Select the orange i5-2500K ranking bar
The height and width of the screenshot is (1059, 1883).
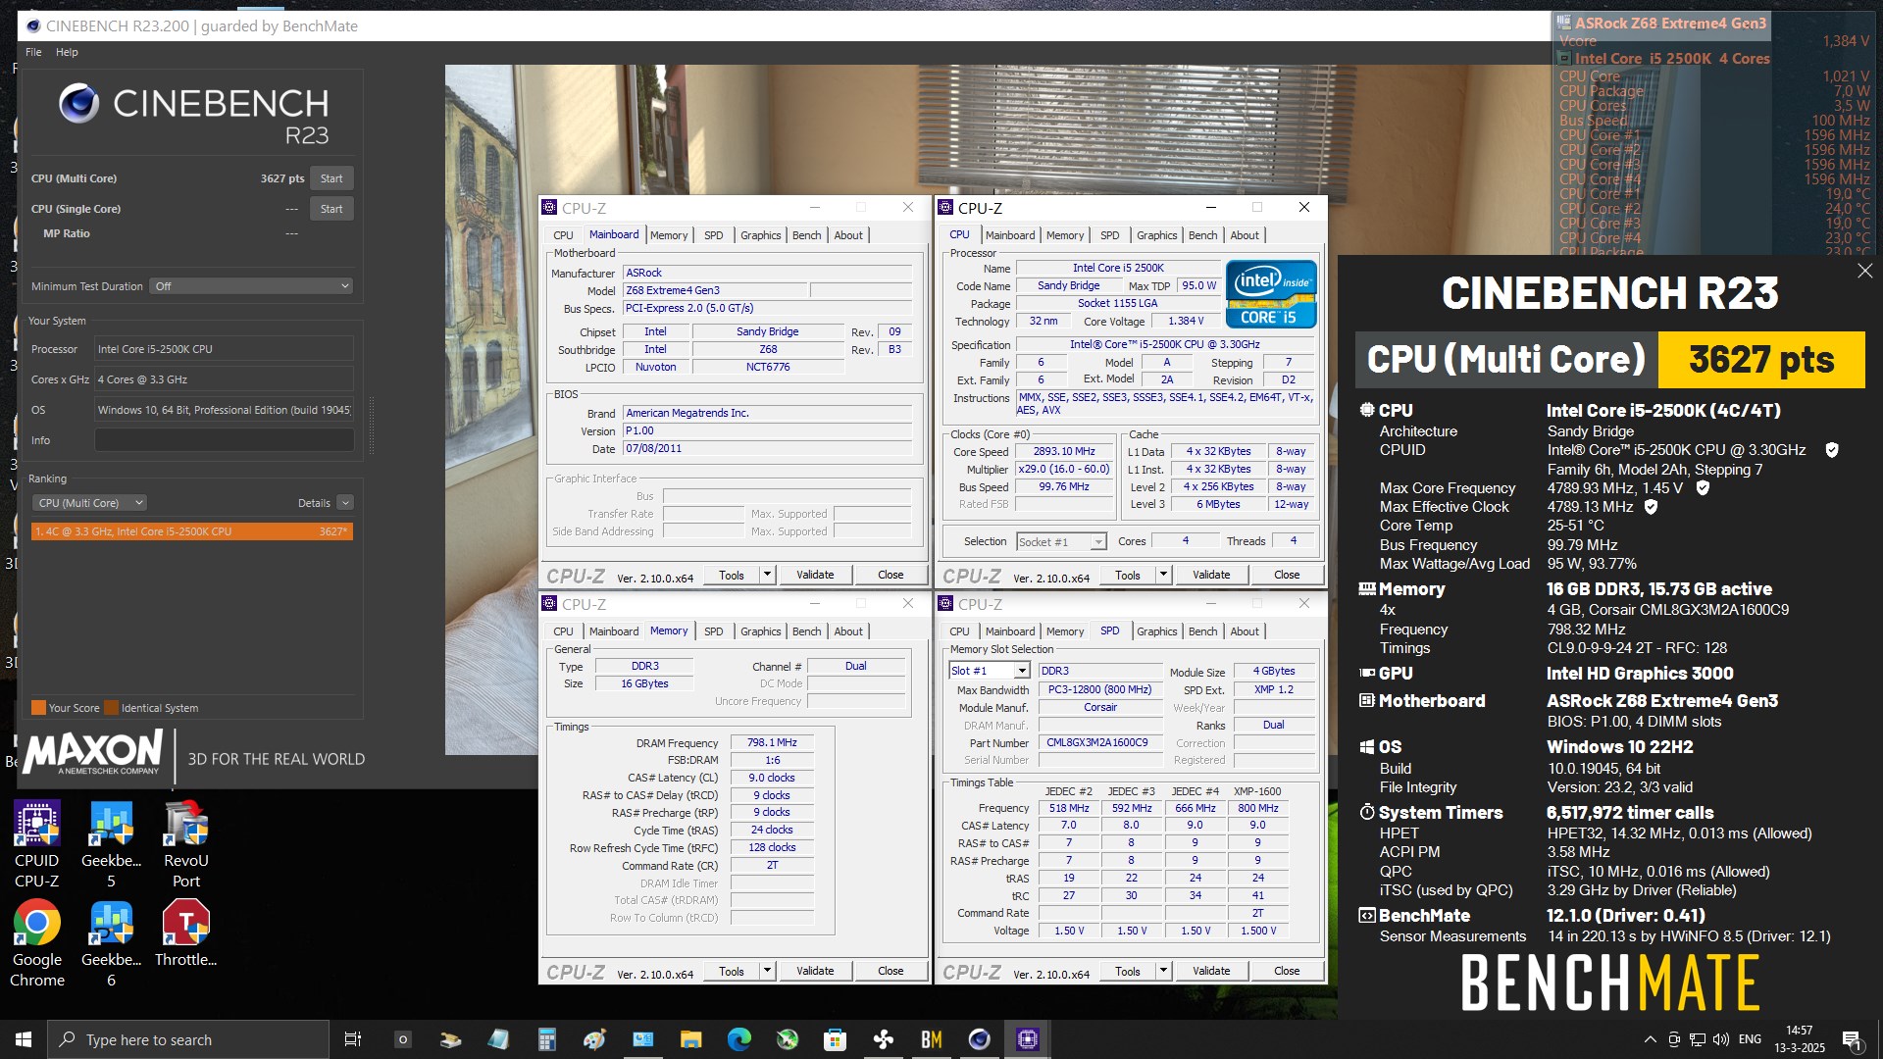tap(192, 531)
